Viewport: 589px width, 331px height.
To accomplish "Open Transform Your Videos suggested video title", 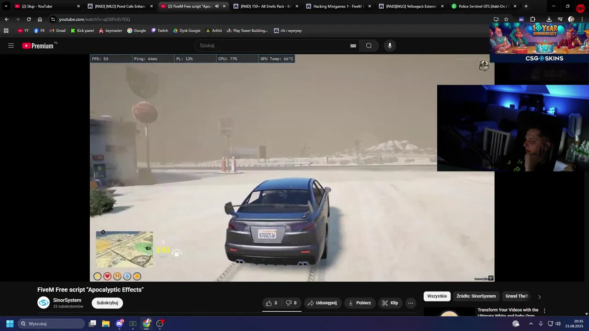I will (x=508, y=313).
